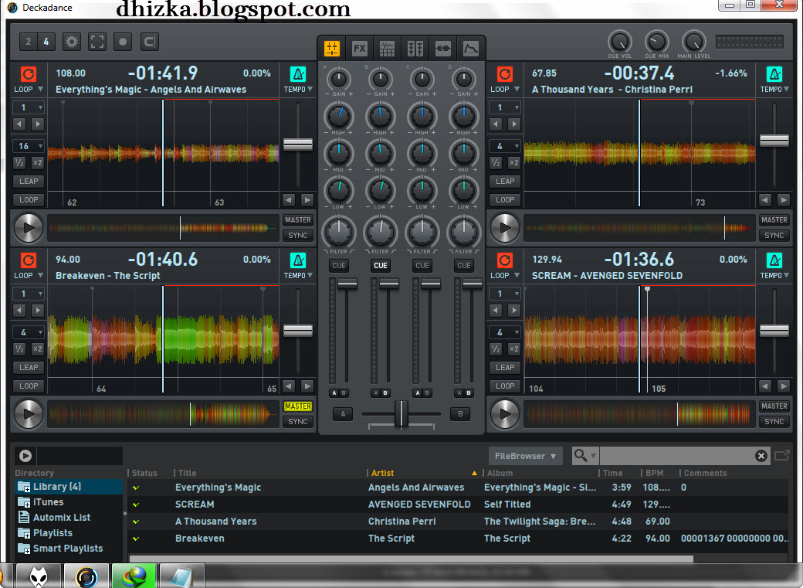Click crossfader B assign button

460,414
